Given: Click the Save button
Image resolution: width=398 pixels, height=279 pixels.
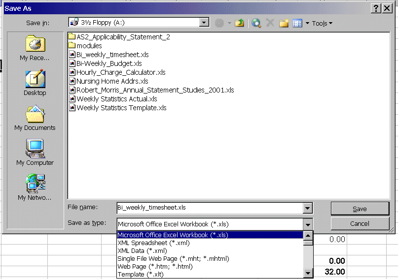Looking at the screenshot, I should click(360, 209).
